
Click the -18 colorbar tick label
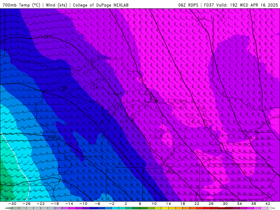coord(55,204)
